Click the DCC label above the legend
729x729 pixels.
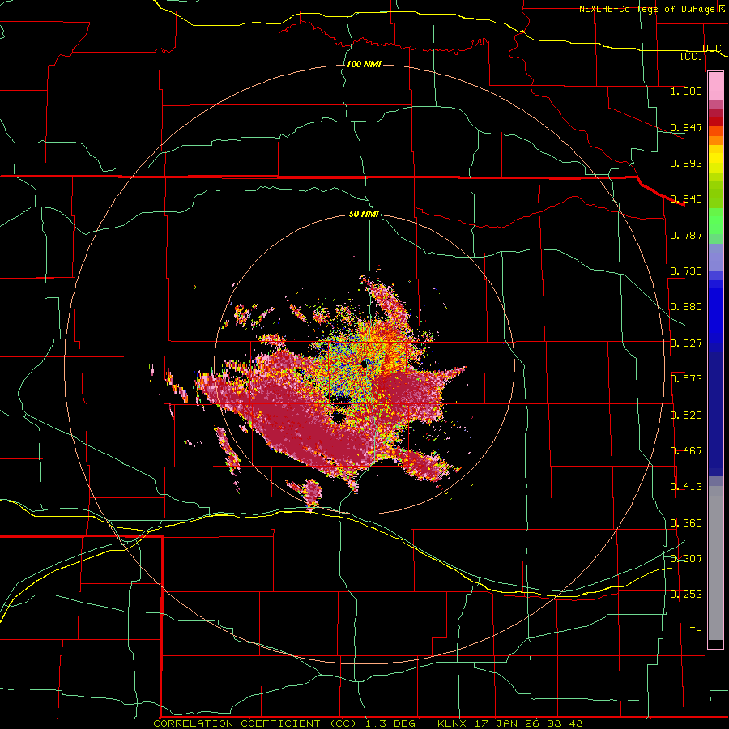(711, 48)
